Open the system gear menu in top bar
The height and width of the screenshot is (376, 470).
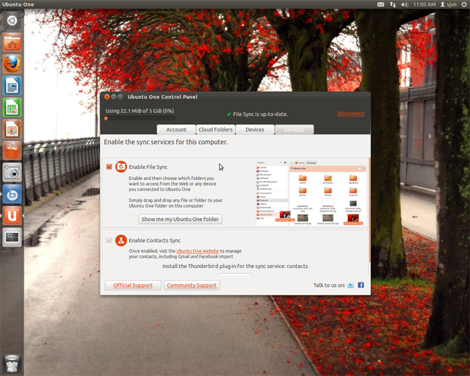coord(463,4)
